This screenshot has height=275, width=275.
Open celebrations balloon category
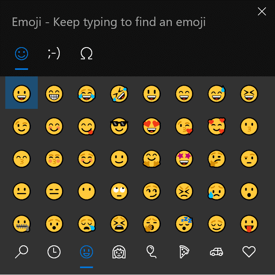(x=151, y=252)
